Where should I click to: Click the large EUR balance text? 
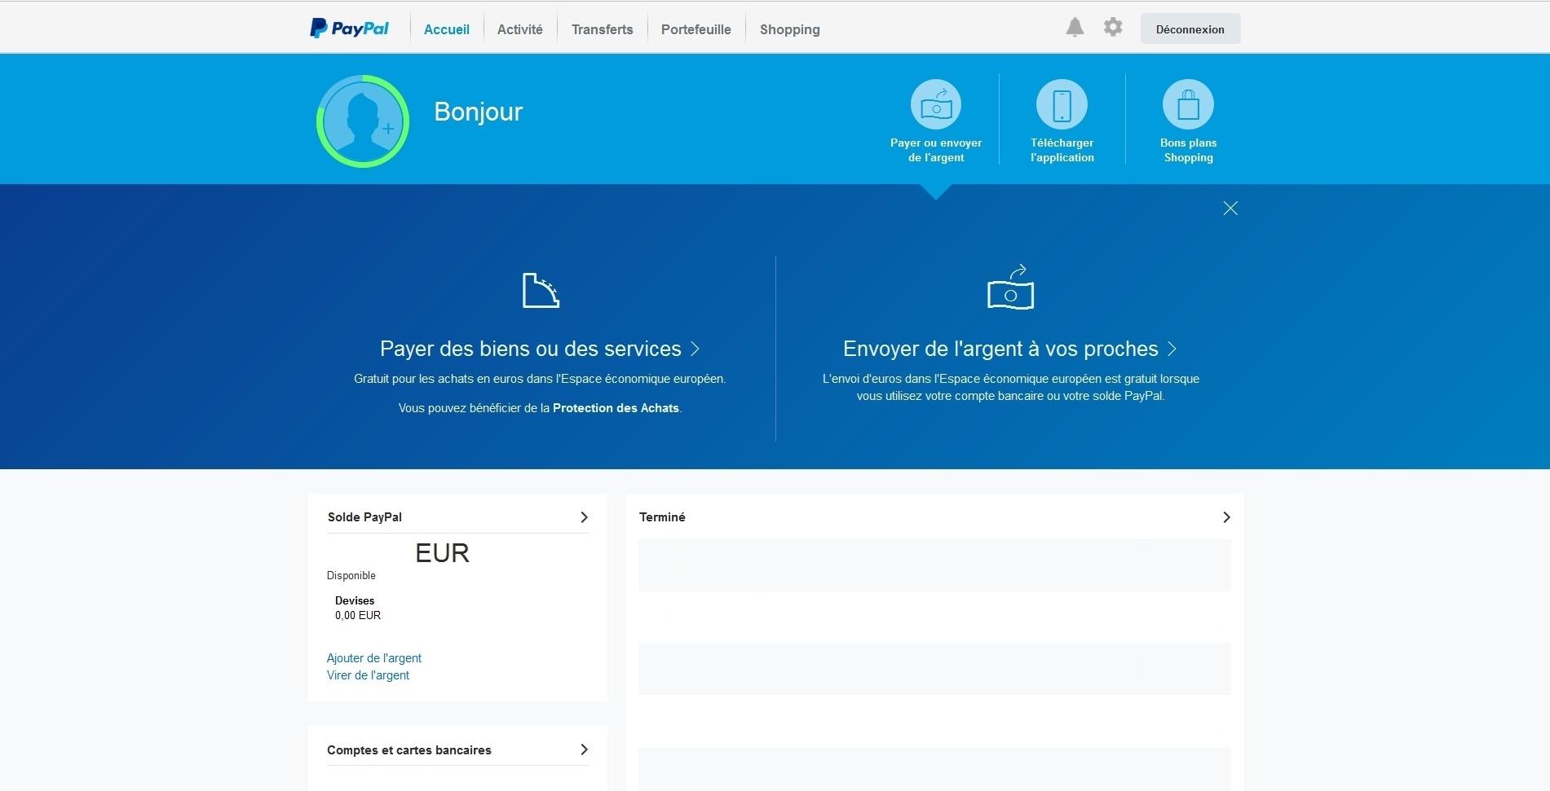pos(442,553)
